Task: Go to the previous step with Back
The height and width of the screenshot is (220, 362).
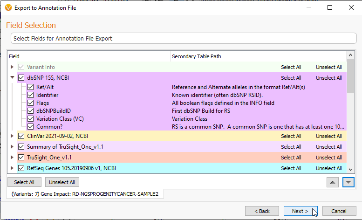Action: pos(262,211)
